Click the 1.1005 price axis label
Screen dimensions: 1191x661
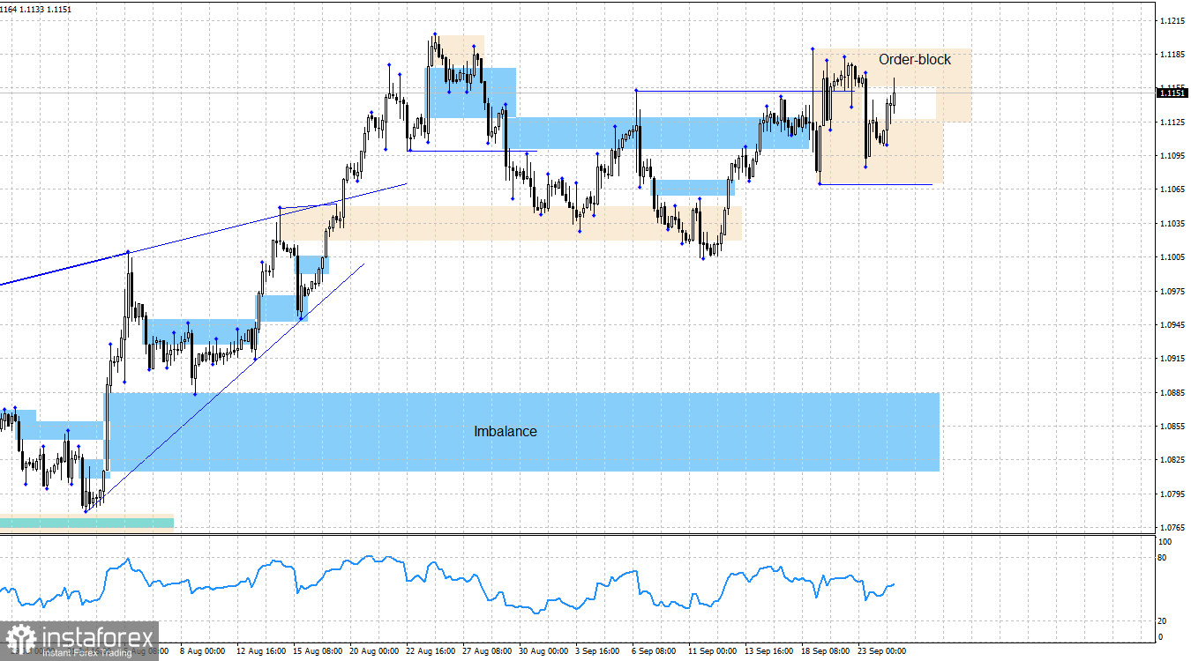pos(1172,257)
